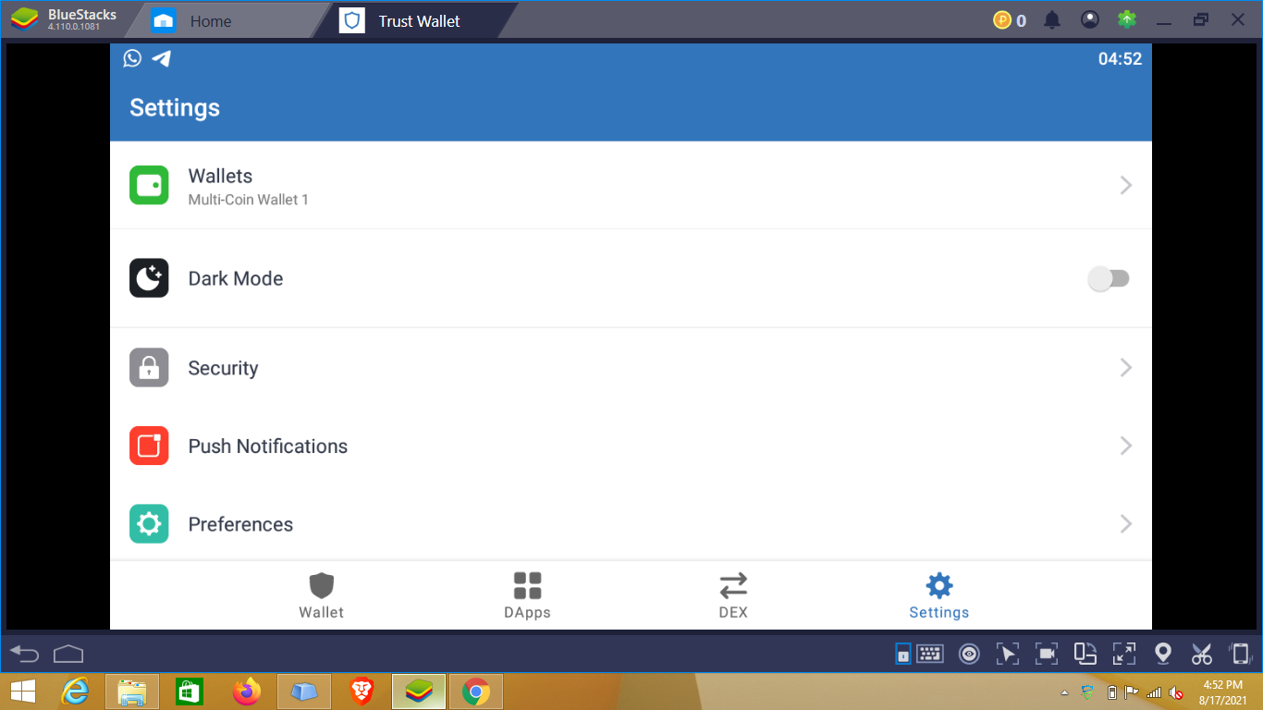1263x710 pixels.
Task: Open the Security padlock icon
Action: click(x=149, y=368)
